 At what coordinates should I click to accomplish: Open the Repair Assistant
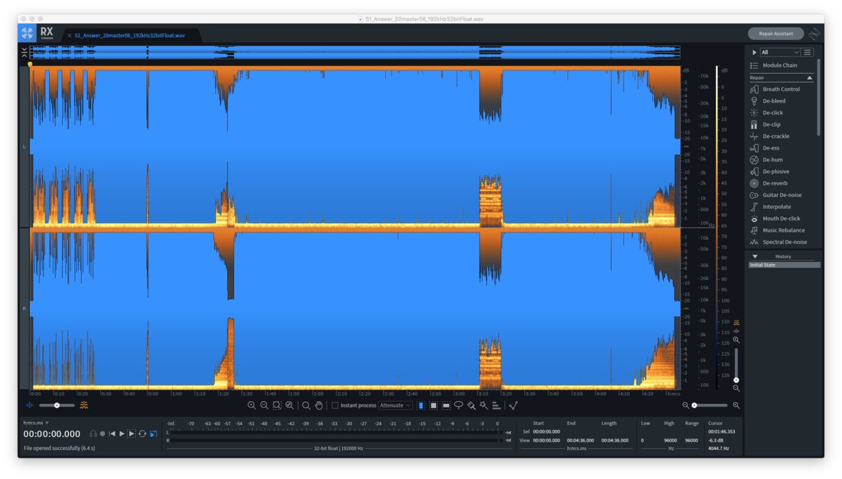[776, 33]
